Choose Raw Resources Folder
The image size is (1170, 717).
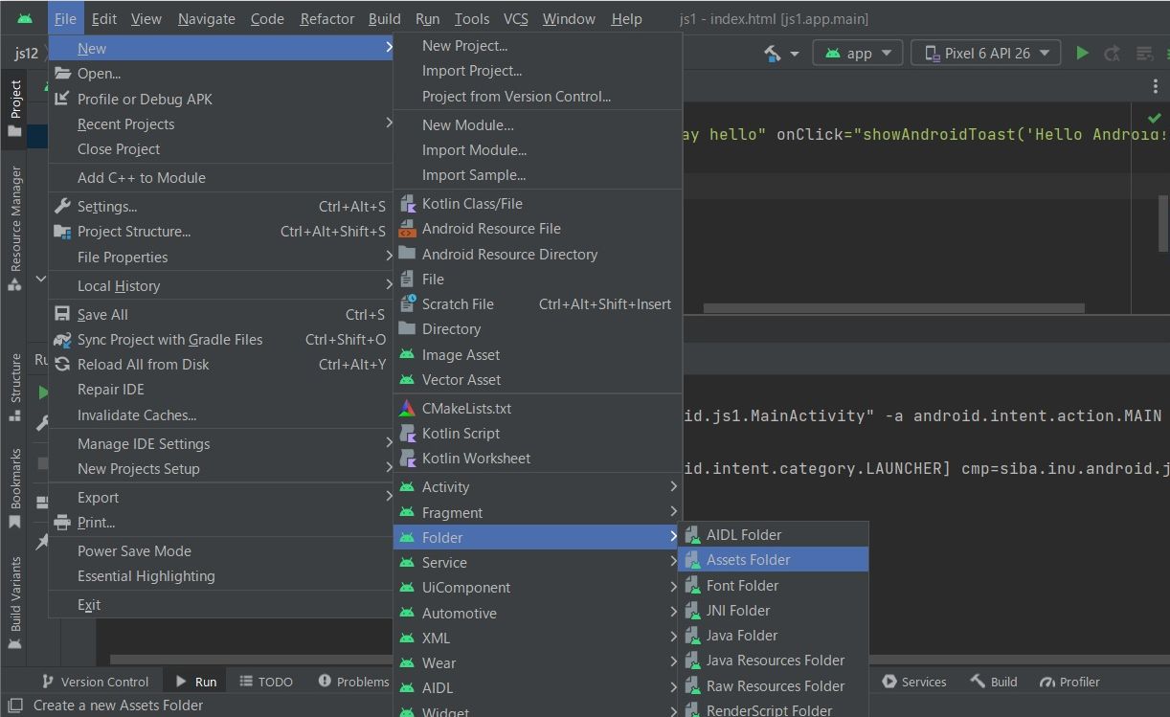click(x=773, y=685)
